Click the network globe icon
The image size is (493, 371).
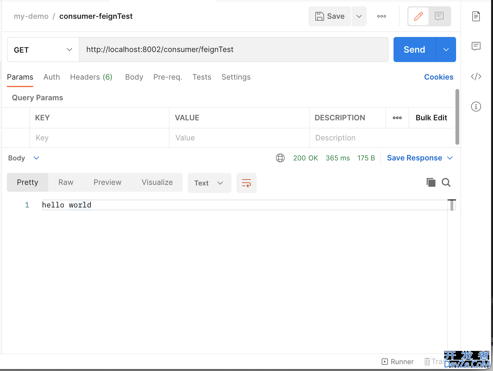pos(280,158)
